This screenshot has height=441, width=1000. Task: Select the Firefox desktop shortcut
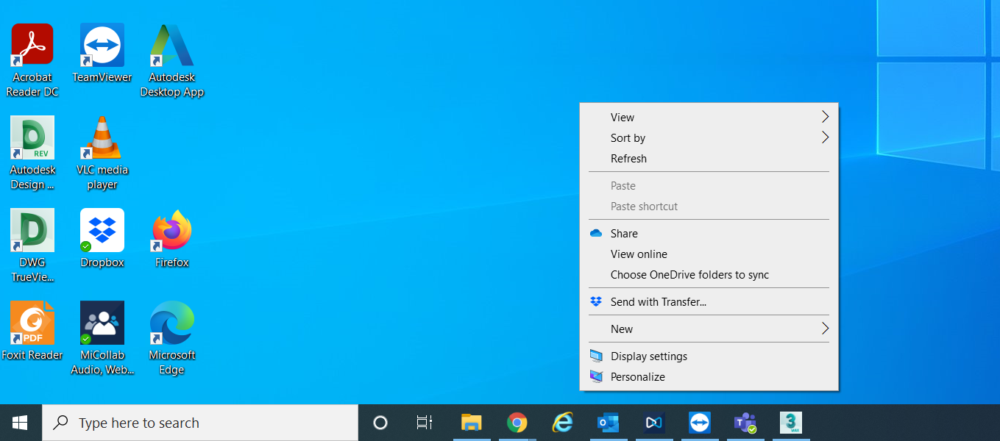pyautogui.click(x=171, y=238)
